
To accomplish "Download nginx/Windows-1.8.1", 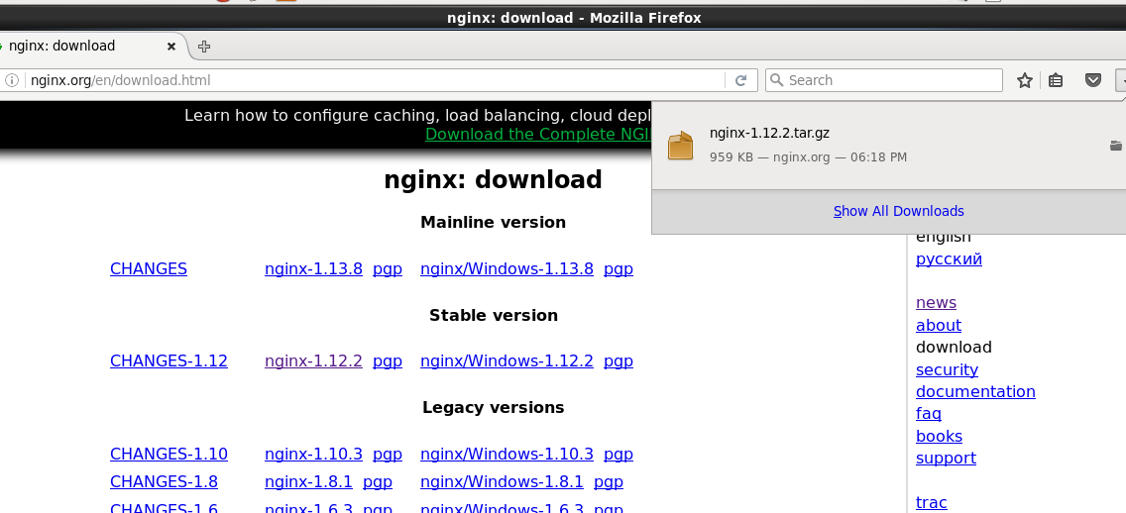I will pyautogui.click(x=502, y=481).
